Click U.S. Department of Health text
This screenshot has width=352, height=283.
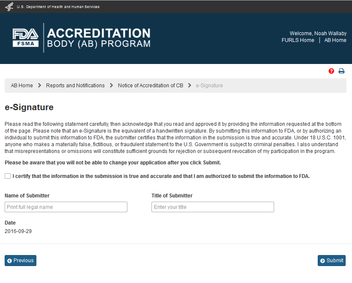point(58,7)
